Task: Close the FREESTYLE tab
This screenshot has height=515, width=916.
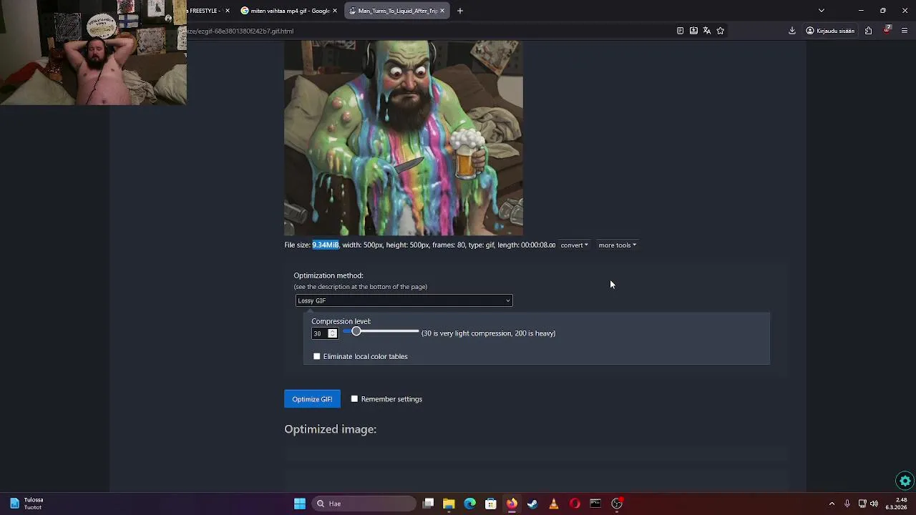Action: coord(228,11)
